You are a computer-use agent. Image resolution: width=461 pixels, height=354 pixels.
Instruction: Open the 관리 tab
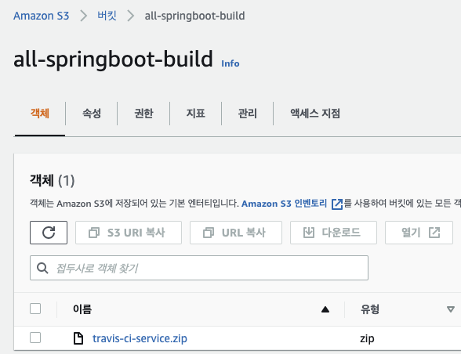point(248,114)
